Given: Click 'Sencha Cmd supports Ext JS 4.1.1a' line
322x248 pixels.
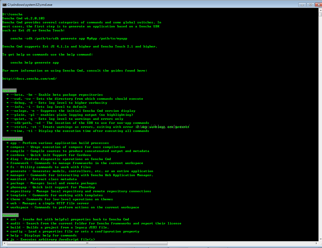Looking at the screenshot, I should coord(80,46).
